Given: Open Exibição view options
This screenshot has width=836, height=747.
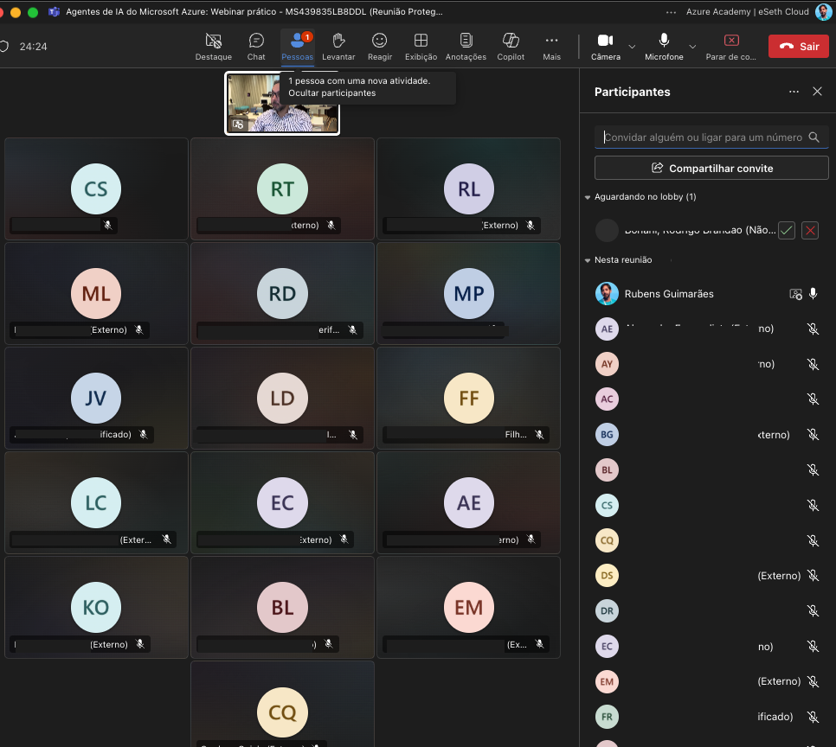Looking at the screenshot, I should pos(421,45).
